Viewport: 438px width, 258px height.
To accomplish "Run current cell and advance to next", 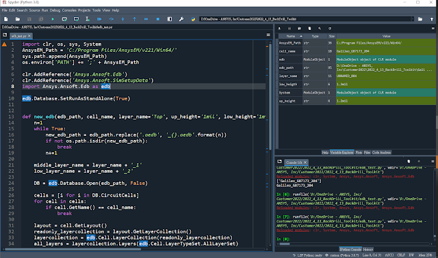I will tap(76, 19).
